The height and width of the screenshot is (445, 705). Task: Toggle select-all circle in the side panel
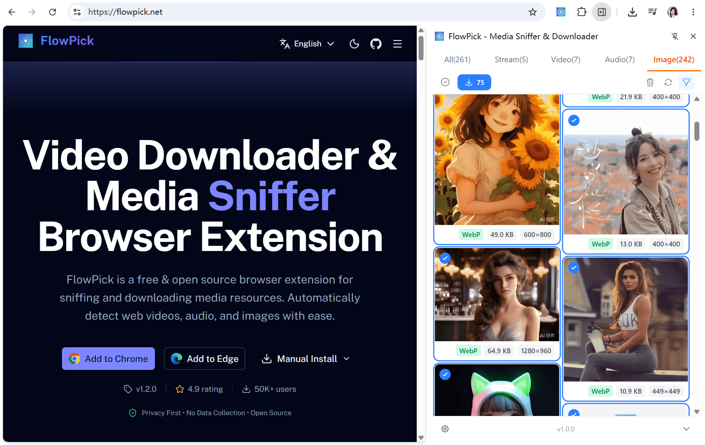(x=445, y=82)
